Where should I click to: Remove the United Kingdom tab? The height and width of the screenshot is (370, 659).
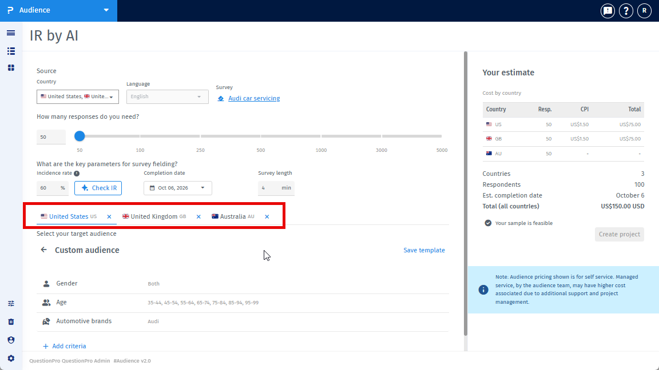(x=199, y=217)
